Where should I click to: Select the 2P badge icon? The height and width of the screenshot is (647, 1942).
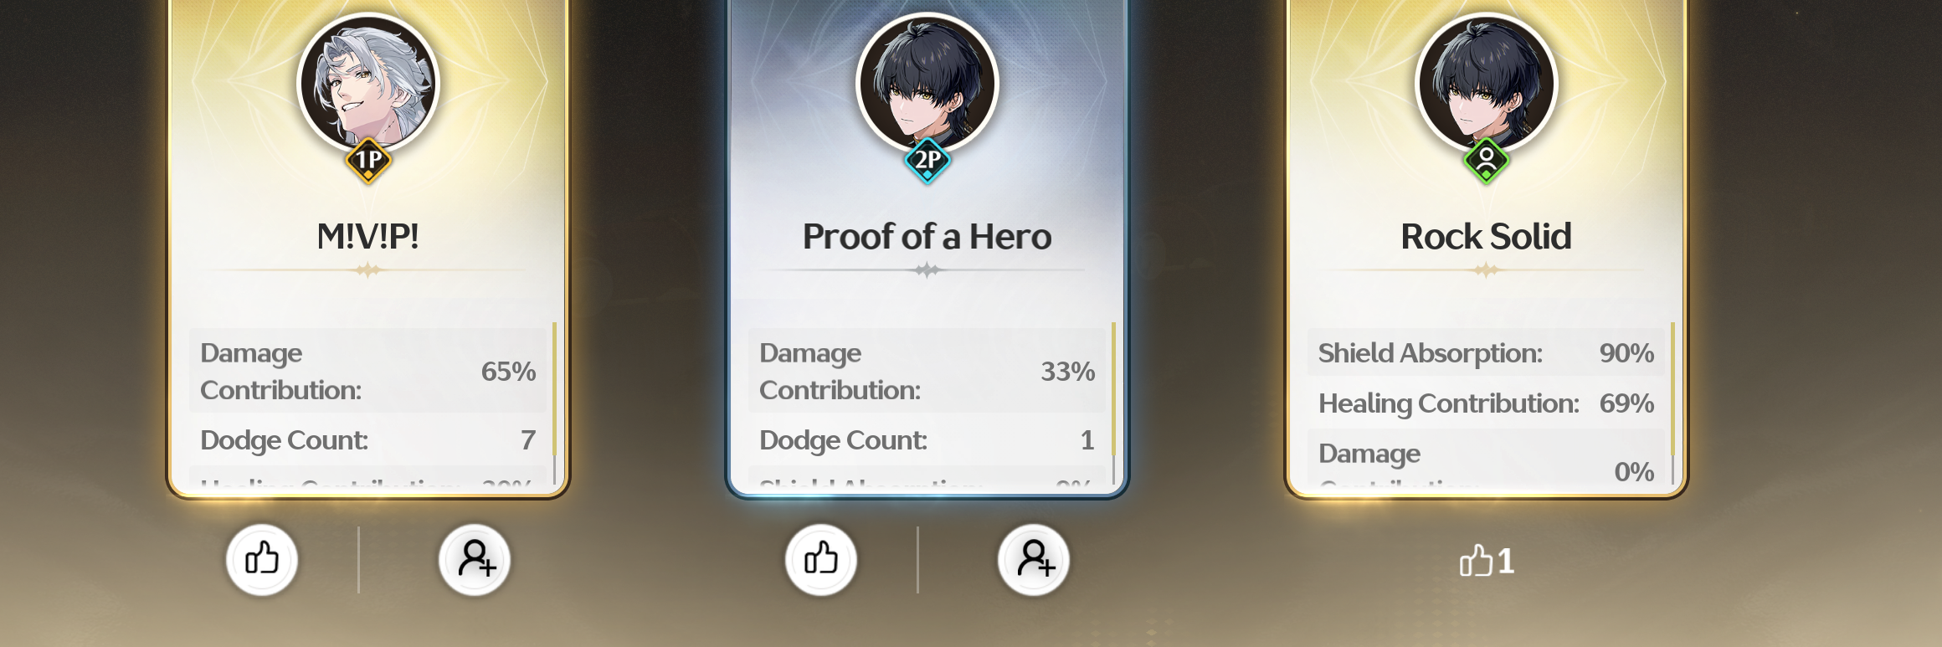tap(927, 161)
